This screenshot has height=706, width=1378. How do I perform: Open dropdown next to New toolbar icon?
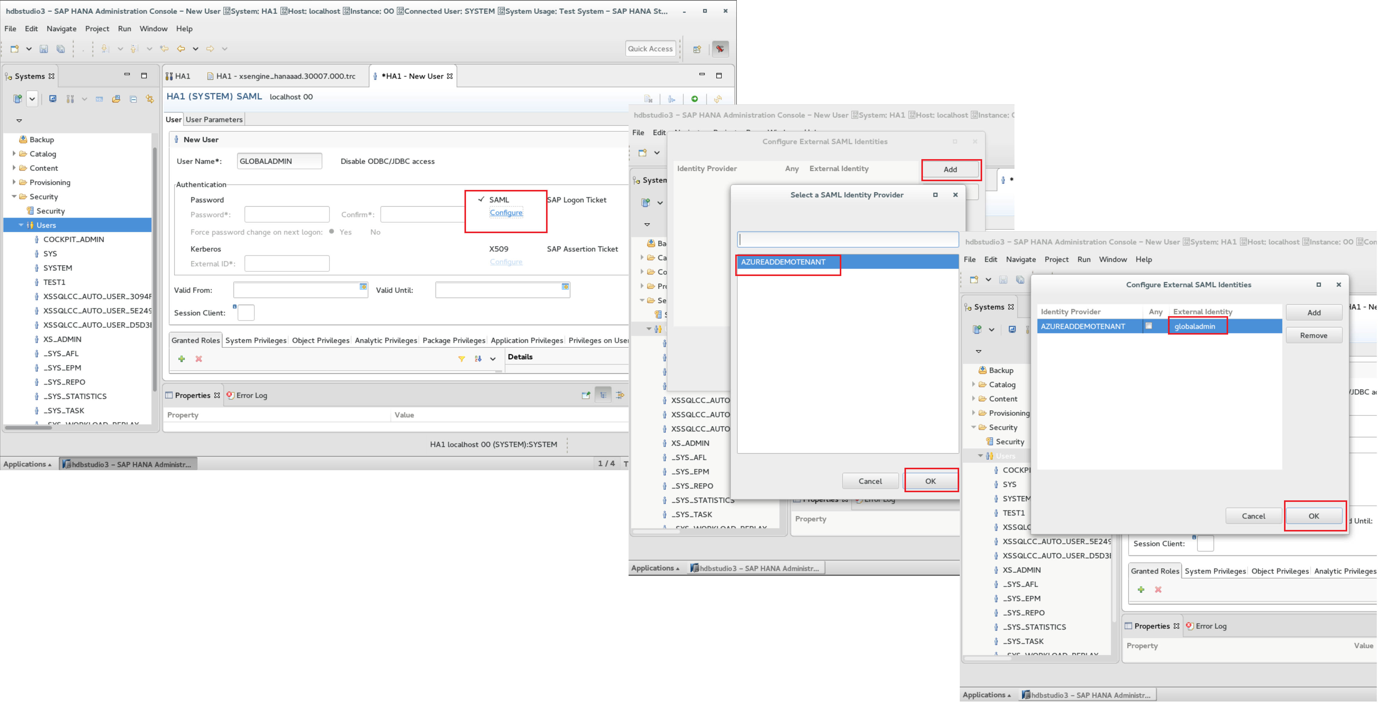pyautogui.click(x=29, y=49)
